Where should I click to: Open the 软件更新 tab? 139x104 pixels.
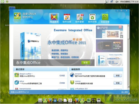(x=80, y=18)
